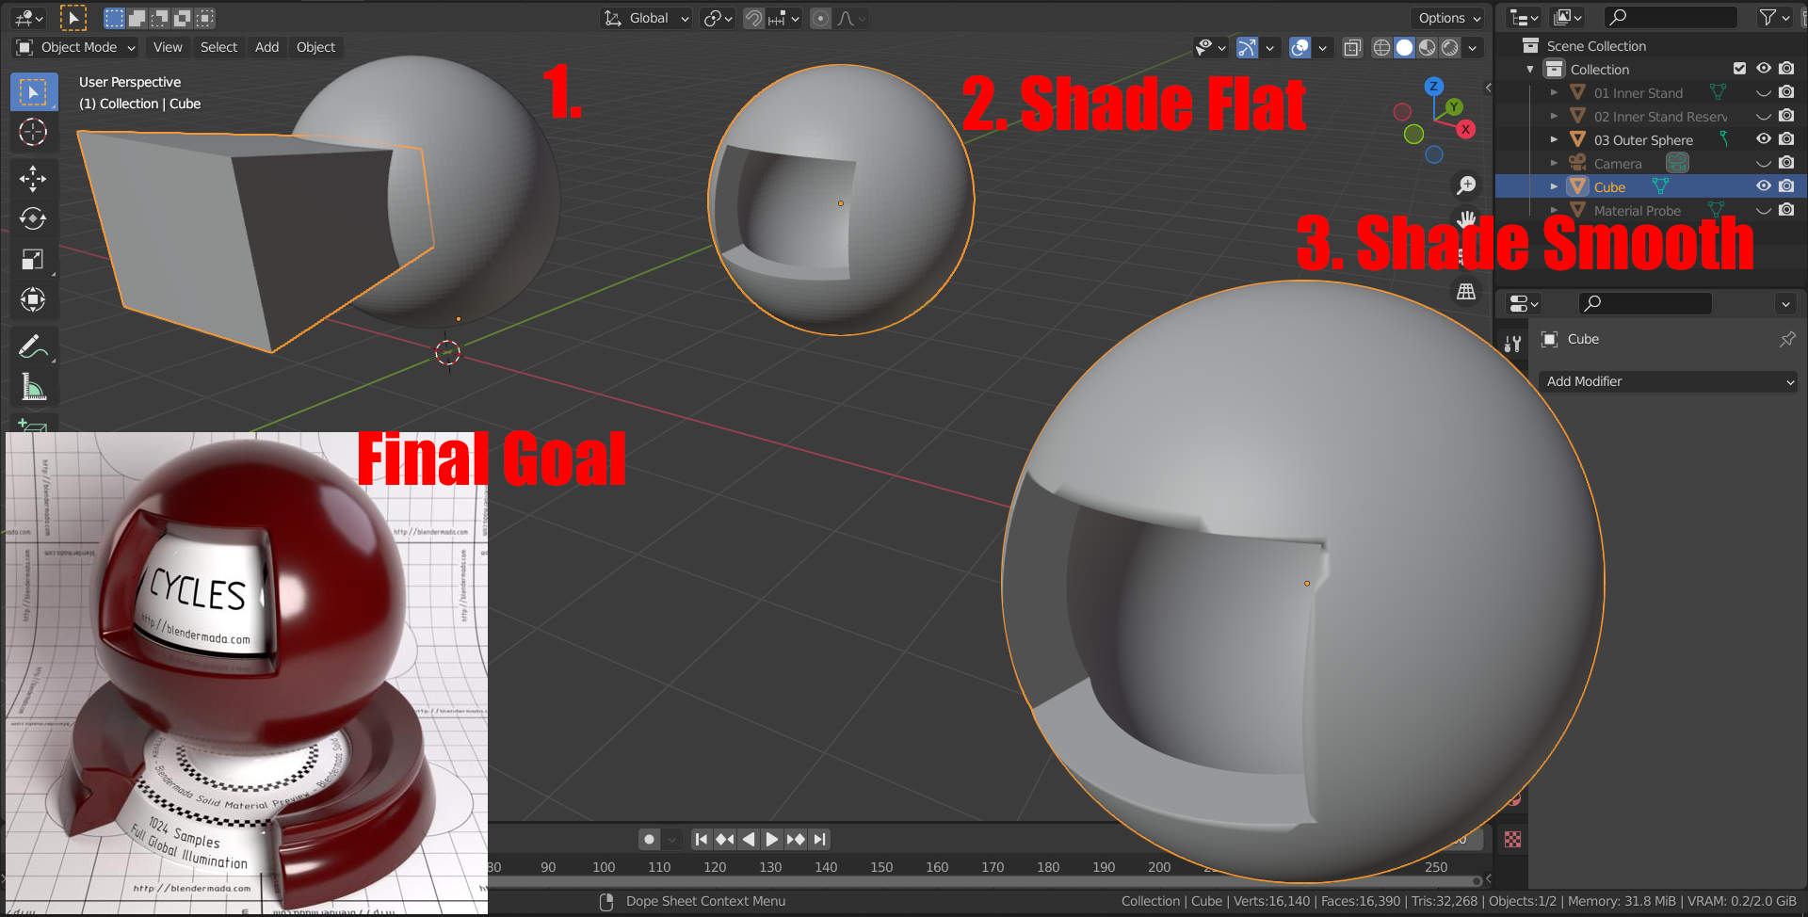Open viewport shading options dropdown

tap(1472, 47)
